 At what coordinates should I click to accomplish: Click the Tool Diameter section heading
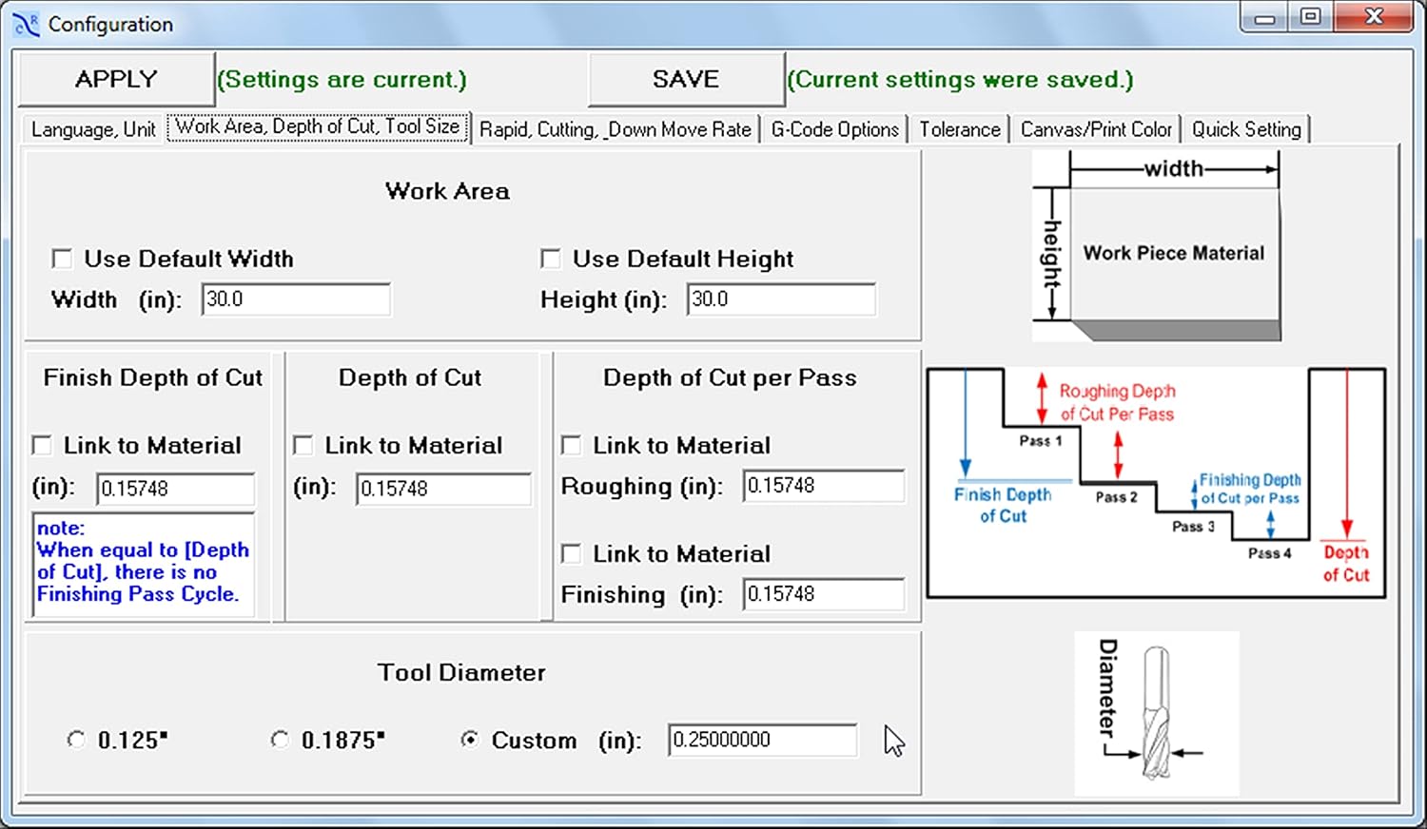click(x=461, y=673)
